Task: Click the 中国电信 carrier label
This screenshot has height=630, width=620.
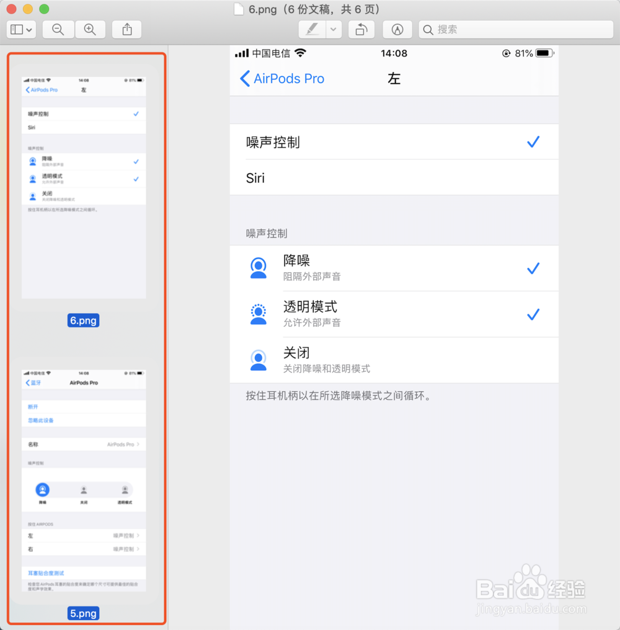Action: pyautogui.click(x=271, y=53)
